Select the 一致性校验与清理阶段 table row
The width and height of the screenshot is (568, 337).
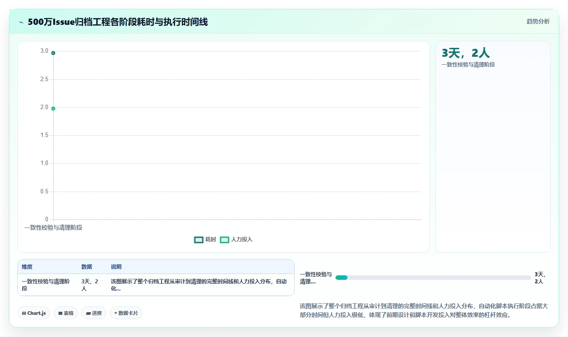point(156,285)
